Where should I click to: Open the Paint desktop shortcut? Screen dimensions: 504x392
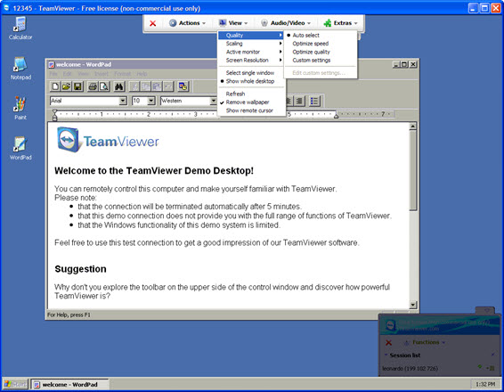pyautogui.click(x=20, y=109)
